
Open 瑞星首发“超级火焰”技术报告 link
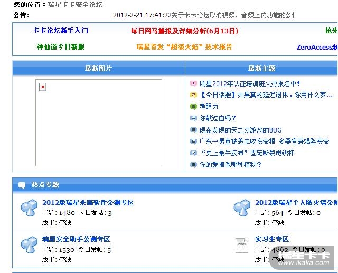click(x=184, y=47)
